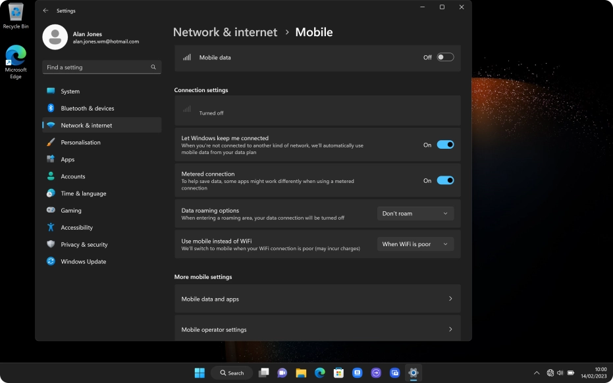
Task: Open the Use mobile instead of WiFi dropdown
Action: [415, 243]
